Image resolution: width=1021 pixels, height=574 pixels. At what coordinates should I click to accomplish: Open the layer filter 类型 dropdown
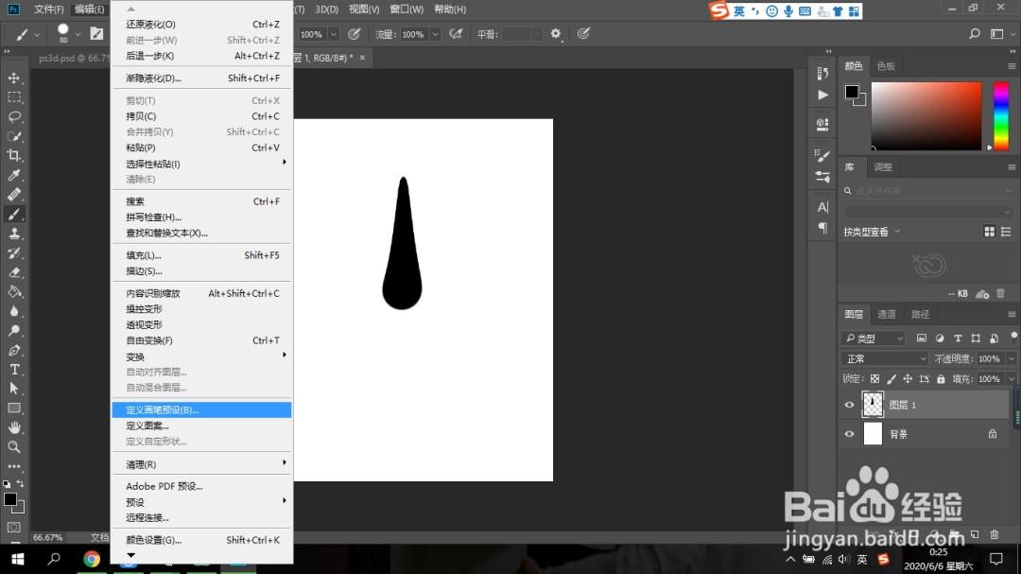(x=874, y=339)
